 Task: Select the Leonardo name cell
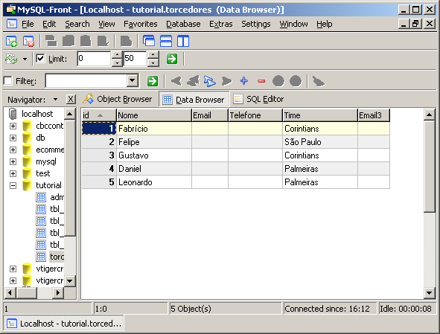154,182
